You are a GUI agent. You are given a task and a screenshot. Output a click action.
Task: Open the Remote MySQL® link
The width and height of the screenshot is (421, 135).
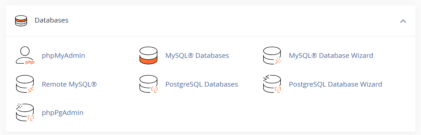pyautogui.click(x=69, y=84)
